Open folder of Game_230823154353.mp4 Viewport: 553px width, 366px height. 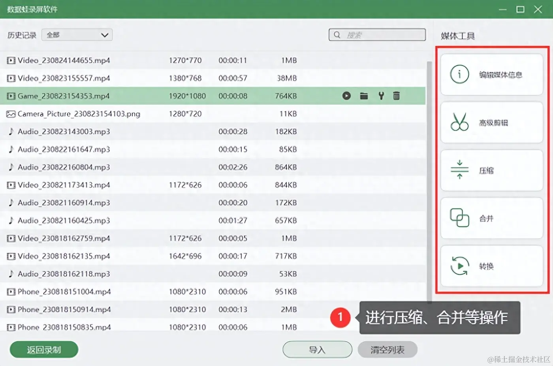[x=364, y=96]
